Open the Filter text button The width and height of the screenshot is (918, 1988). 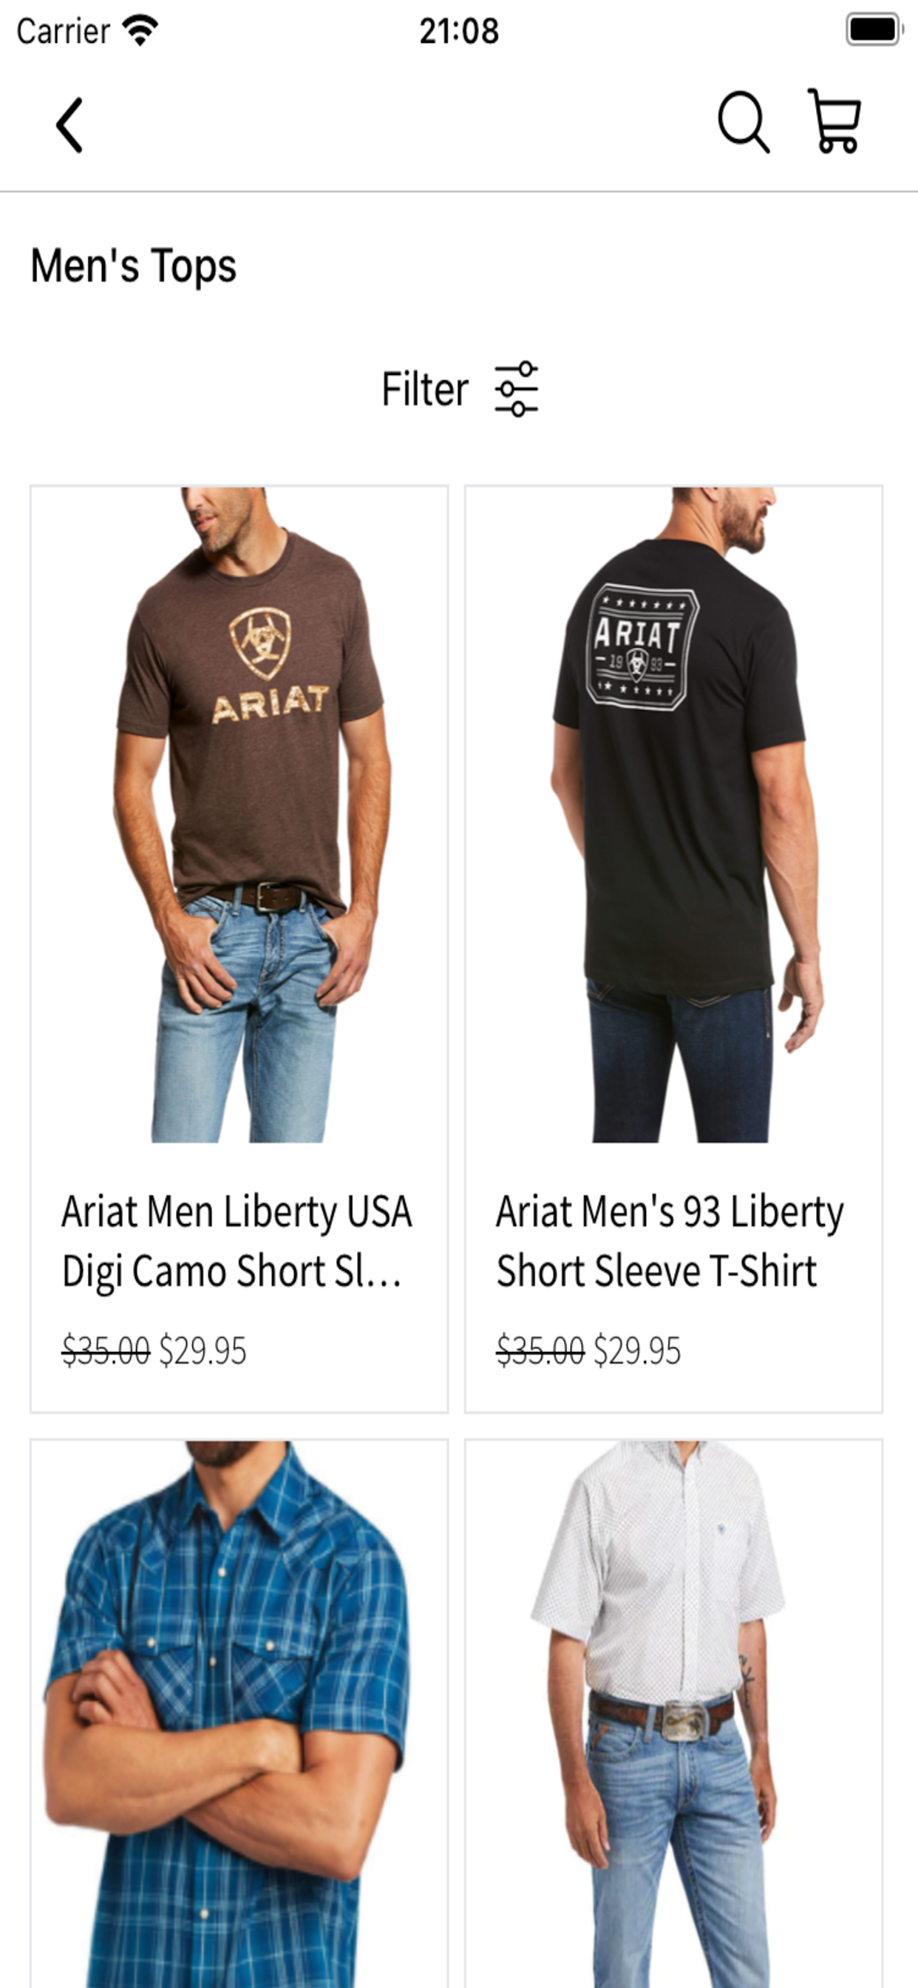click(x=425, y=389)
